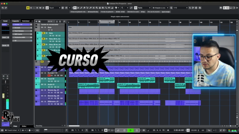The width and height of the screenshot is (239, 134).
Task: Switch to the Visibilidad tab
Action: point(26,21)
